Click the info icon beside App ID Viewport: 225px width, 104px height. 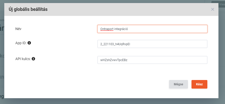29,43
